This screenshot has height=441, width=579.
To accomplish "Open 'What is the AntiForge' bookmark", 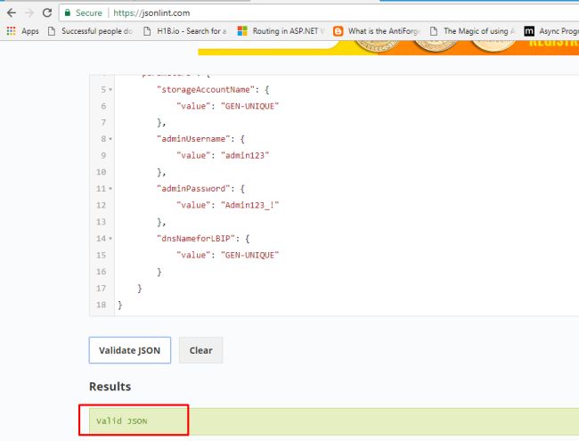I will pyautogui.click(x=377, y=31).
